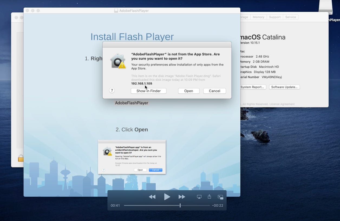Switch to the Service tab
This screenshot has width=340, height=221.
tap(290, 17)
